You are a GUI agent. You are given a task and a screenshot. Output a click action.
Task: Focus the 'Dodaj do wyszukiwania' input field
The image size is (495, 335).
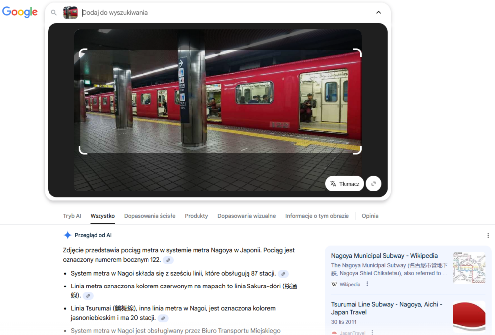tap(223, 13)
